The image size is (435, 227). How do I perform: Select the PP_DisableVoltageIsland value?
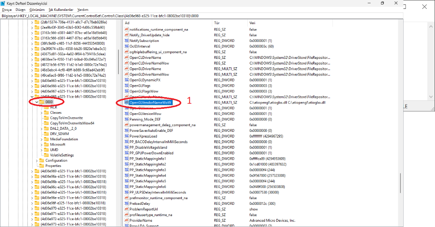[148, 147]
